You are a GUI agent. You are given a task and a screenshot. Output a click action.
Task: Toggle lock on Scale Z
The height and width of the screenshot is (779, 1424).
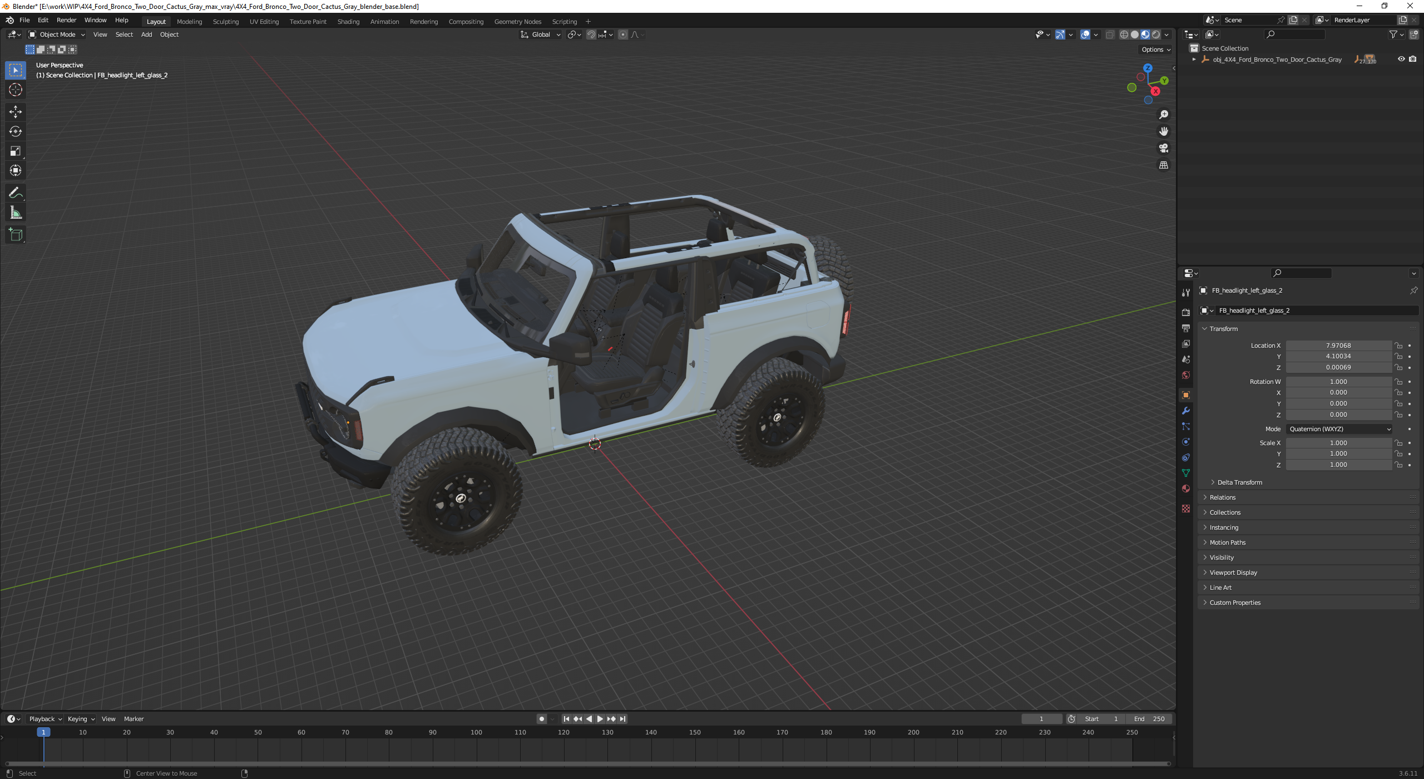(1398, 465)
